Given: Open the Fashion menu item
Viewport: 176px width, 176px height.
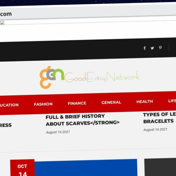Looking at the screenshot, I should [43, 104].
